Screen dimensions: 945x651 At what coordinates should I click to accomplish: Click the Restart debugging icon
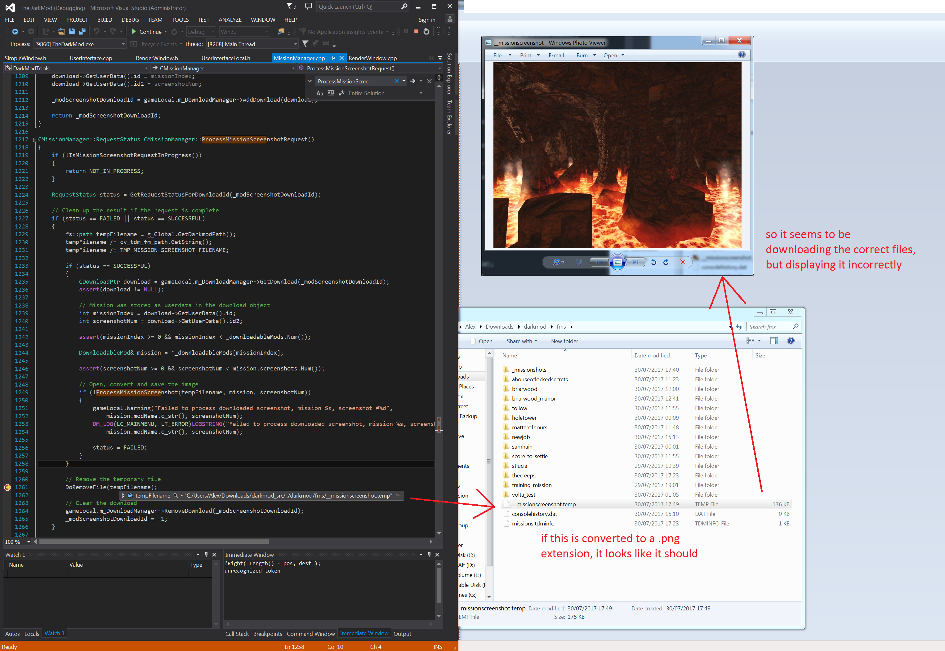tap(426, 31)
